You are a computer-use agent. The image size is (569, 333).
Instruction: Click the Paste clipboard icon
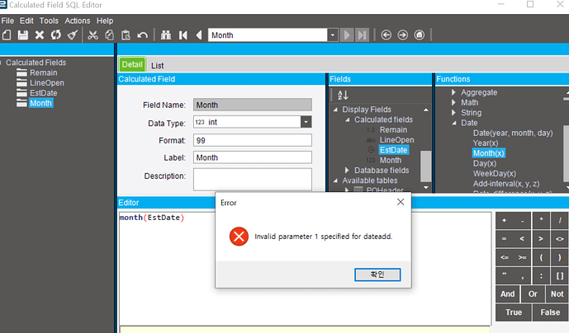pos(126,35)
